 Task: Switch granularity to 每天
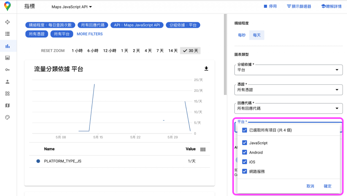[257, 35]
